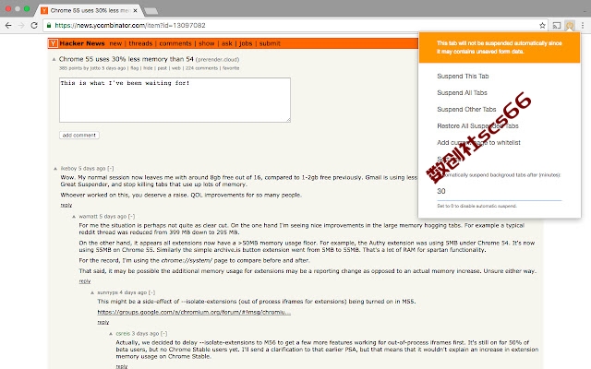Select the Chrome 55 uses 30% tab
The width and height of the screenshot is (591, 369).
[x=90, y=10]
